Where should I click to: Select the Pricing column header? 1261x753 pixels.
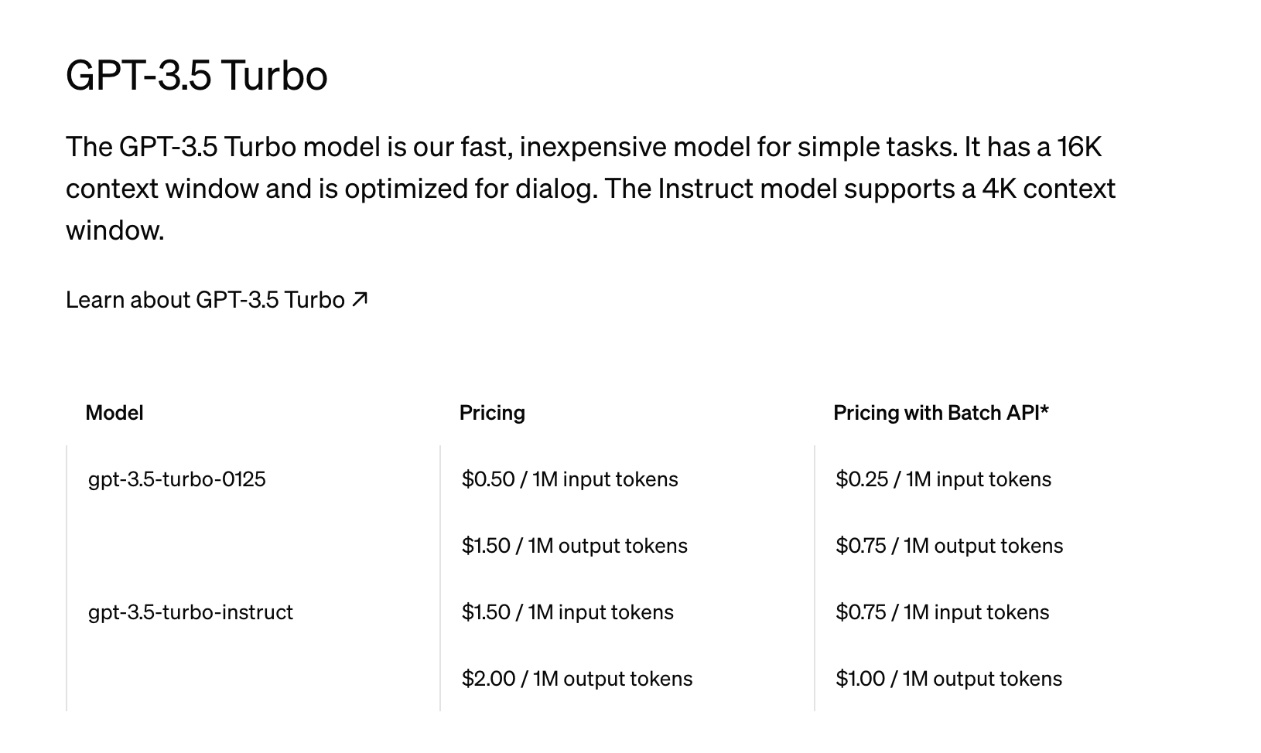coord(492,413)
